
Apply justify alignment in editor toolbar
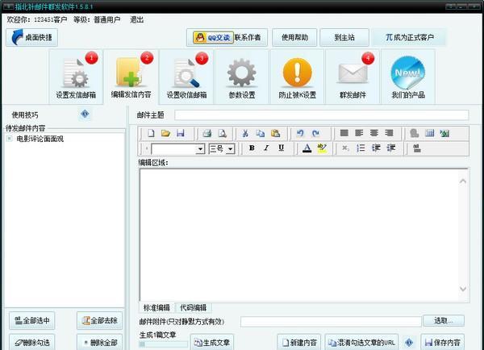344,133
